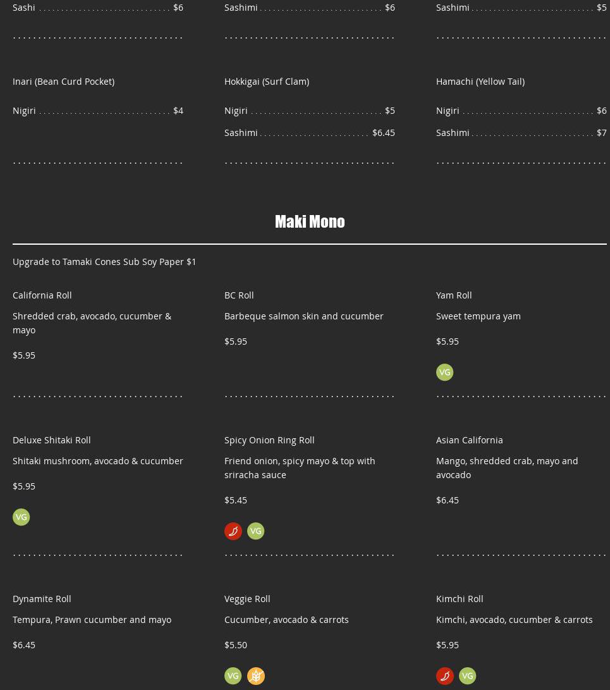The image size is (610, 690).
Task: Click the Hokkigai Sashimi $6.45 price row
Action: click(309, 132)
